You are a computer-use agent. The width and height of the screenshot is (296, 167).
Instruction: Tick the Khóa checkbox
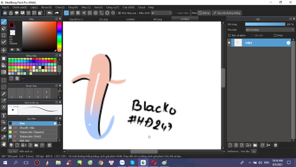[x=275, y=35]
